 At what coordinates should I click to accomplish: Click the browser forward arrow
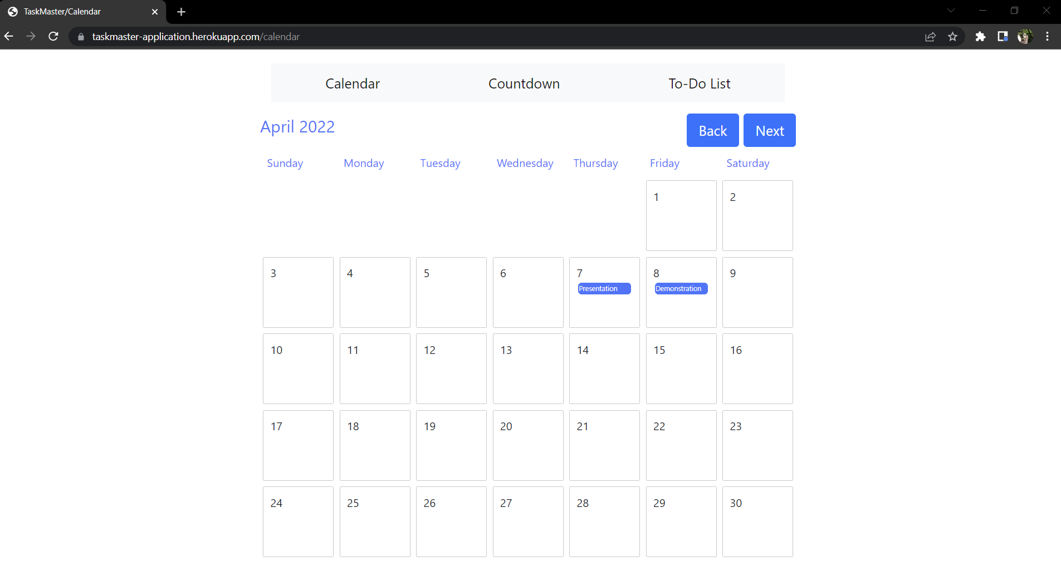point(31,36)
